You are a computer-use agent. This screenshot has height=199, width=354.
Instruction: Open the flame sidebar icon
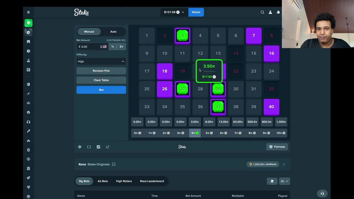(x=28, y=112)
